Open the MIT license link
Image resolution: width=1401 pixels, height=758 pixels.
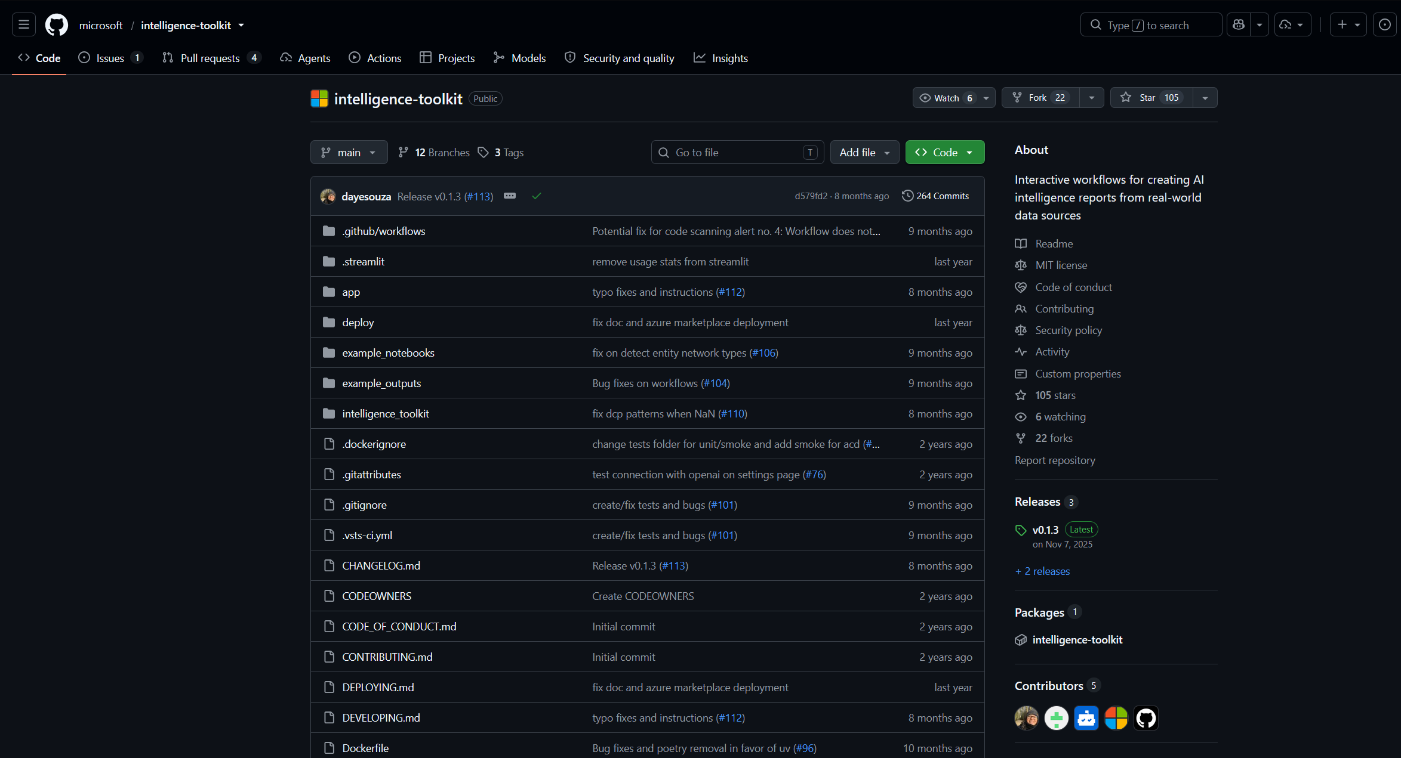[1061, 265]
